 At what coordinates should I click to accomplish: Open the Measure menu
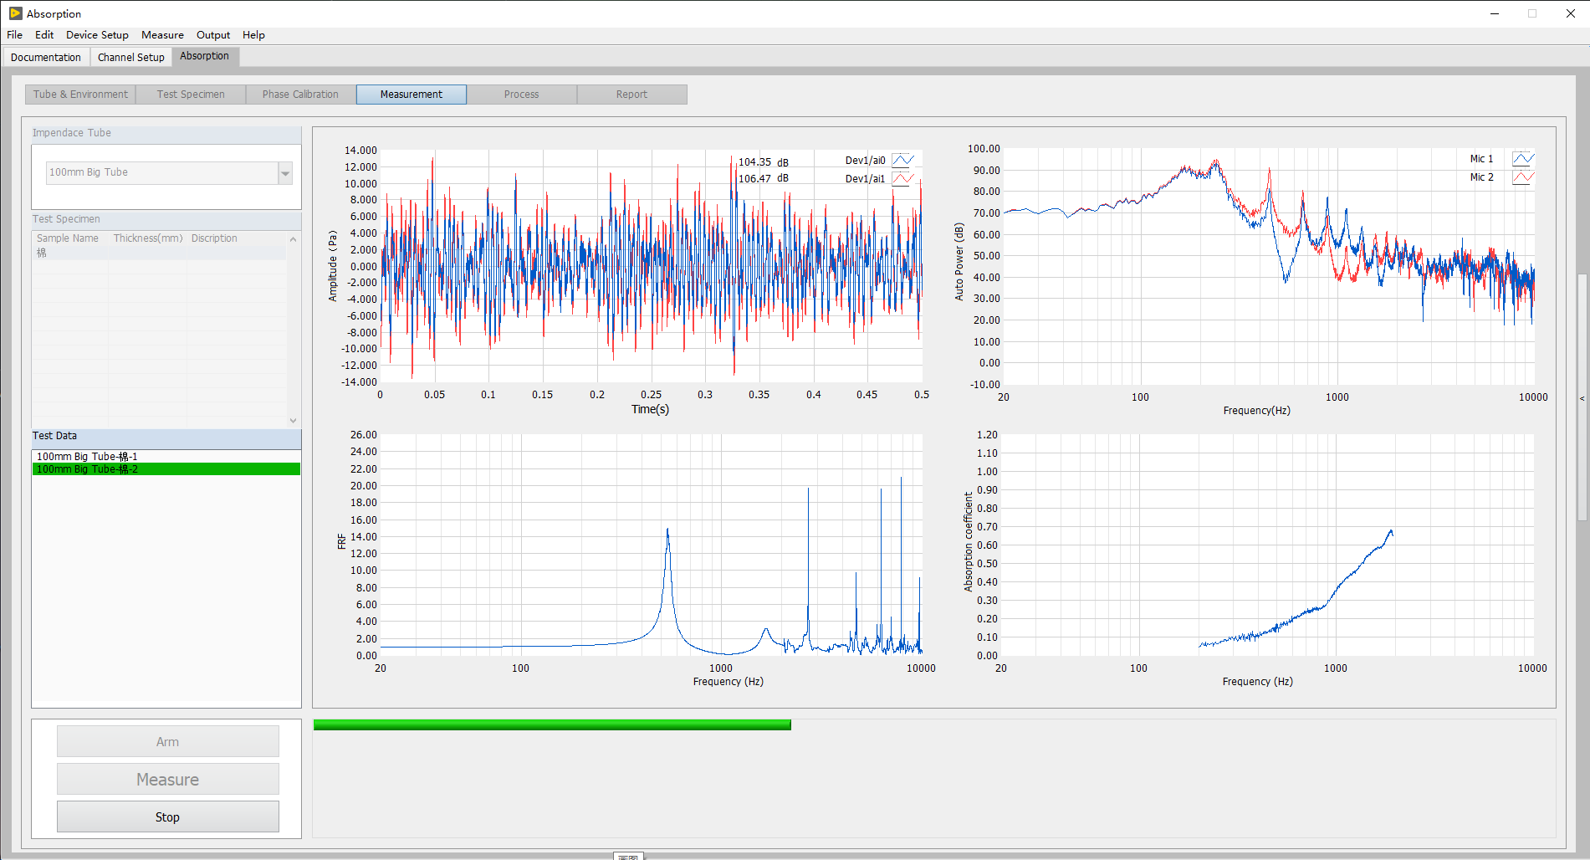point(162,35)
